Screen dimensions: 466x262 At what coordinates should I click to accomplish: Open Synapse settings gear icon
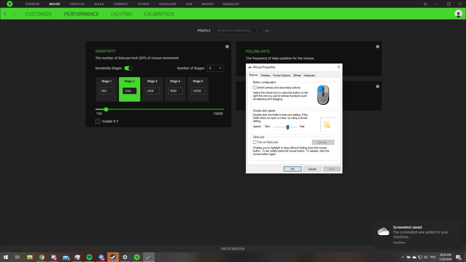coord(425,4)
